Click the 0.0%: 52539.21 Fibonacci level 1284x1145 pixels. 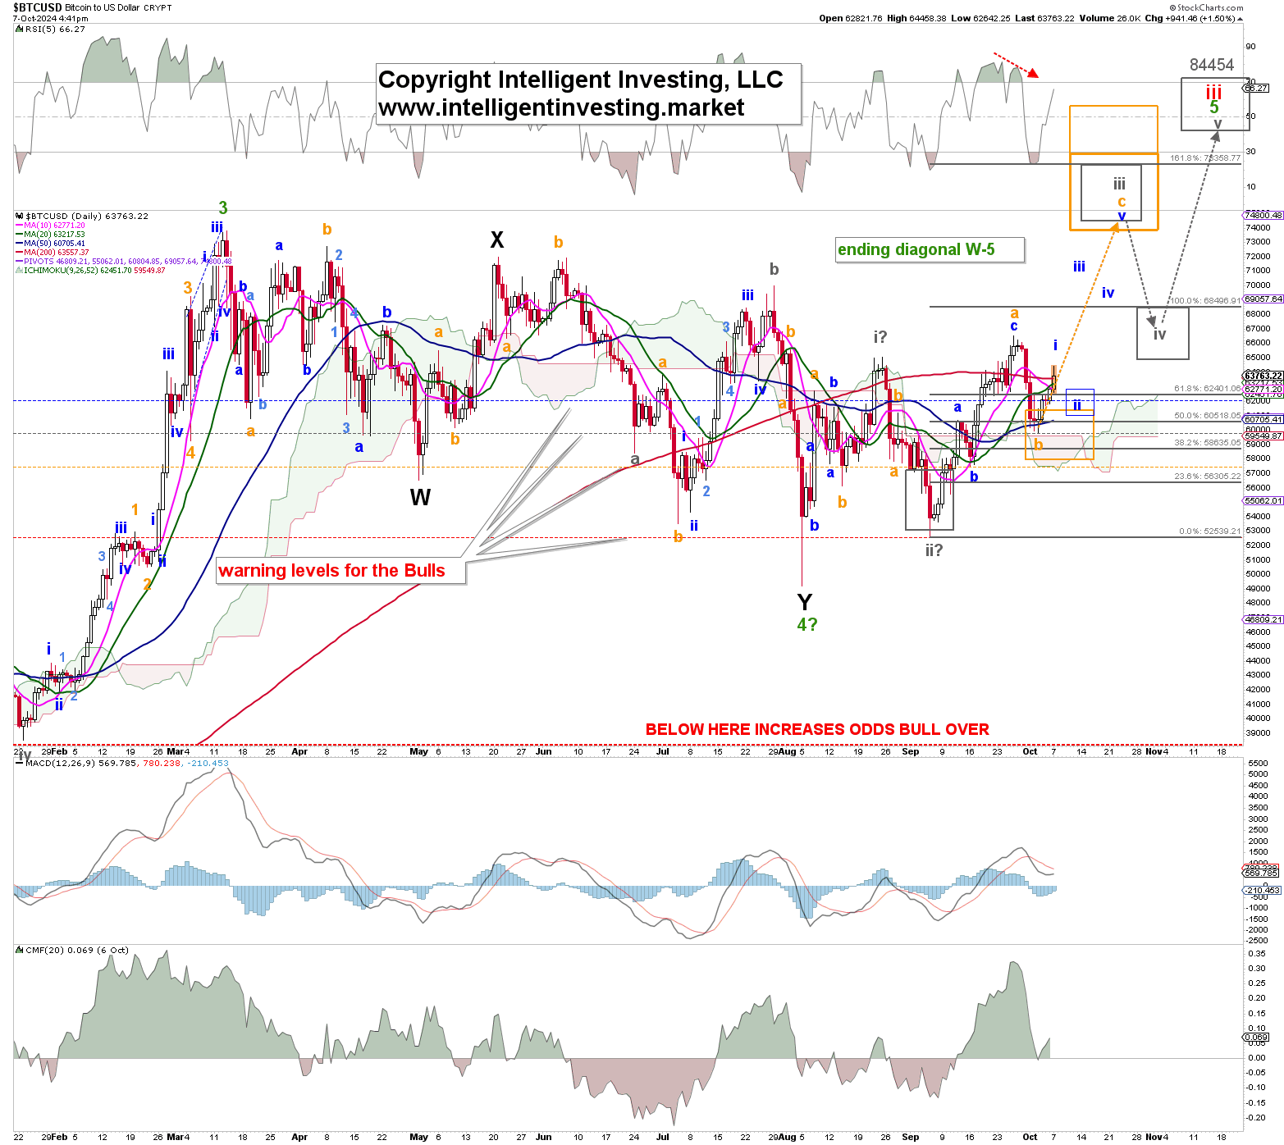click(x=1210, y=531)
